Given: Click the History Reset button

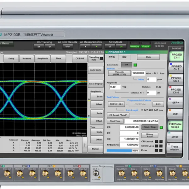Looking at the screenshot, I should (150, 135).
